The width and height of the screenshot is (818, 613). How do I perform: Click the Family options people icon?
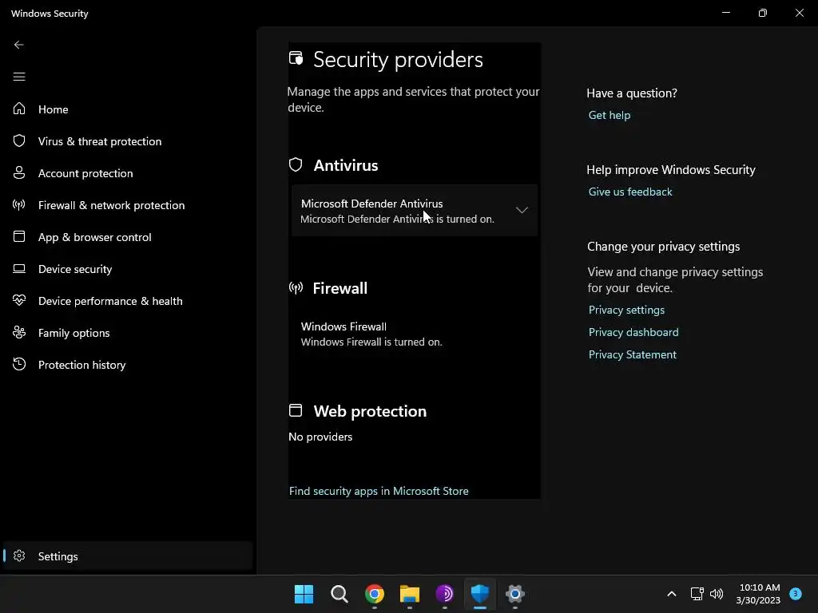click(19, 332)
